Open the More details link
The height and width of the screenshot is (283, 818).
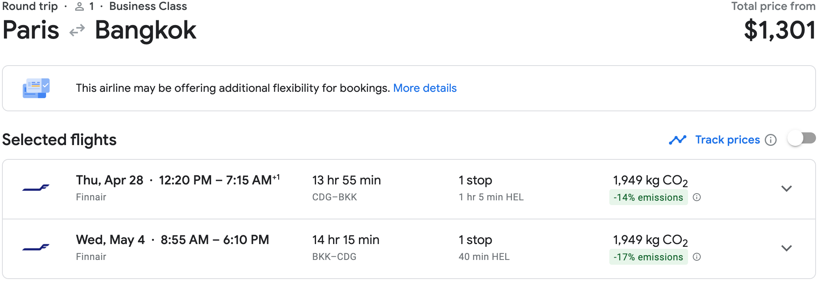click(425, 88)
